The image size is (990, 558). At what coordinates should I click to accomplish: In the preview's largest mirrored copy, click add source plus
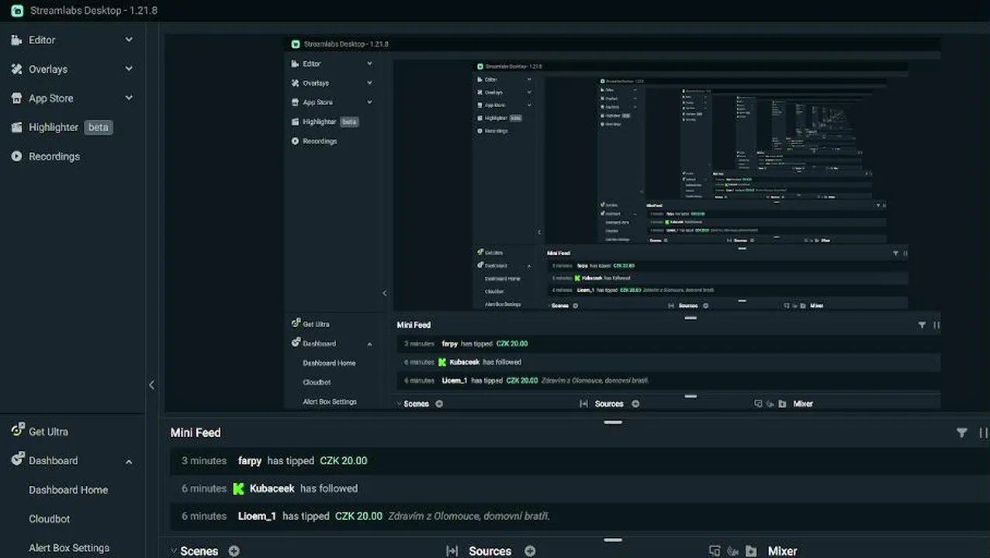click(x=635, y=404)
